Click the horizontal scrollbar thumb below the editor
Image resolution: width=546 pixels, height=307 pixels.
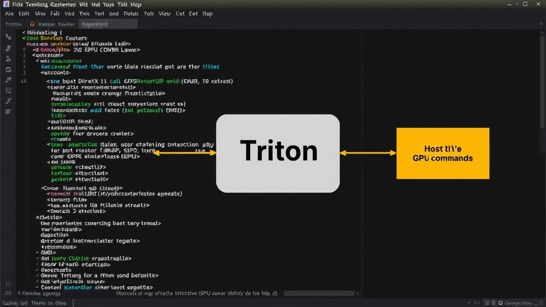point(319,294)
